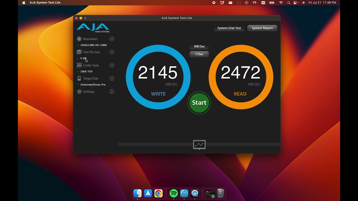The height and width of the screenshot is (201, 358).
Task: Click the Test File Size stack icon
Action: (79, 52)
